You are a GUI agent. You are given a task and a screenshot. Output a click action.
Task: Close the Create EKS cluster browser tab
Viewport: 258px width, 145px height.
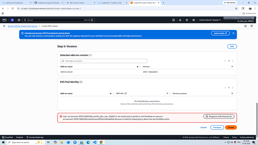159,3
